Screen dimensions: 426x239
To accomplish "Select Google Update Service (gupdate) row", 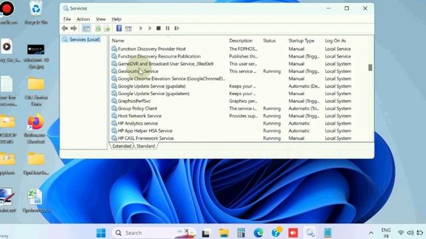I will click(x=232, y=86).
